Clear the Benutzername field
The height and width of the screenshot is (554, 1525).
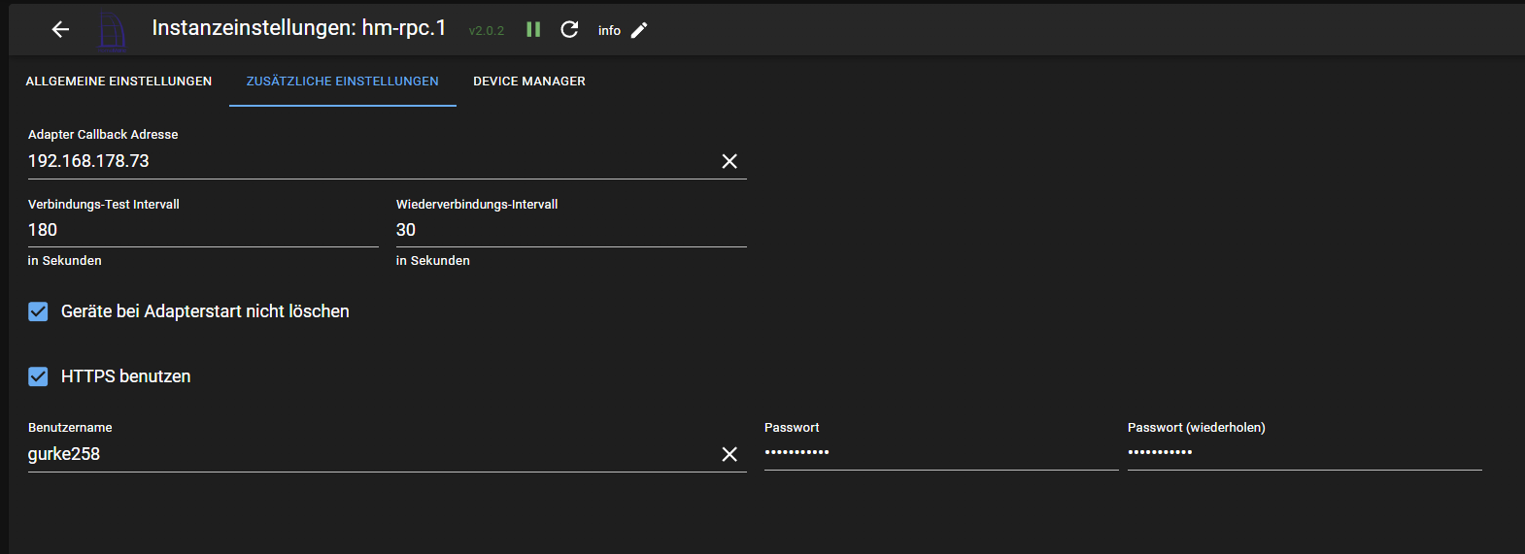[729, 454]
